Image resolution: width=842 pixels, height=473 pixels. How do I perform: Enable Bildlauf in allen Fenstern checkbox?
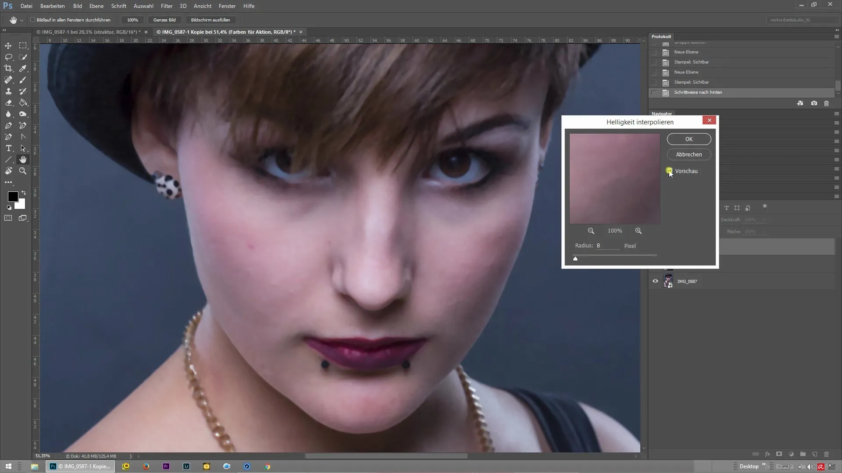tap(33, 20)
